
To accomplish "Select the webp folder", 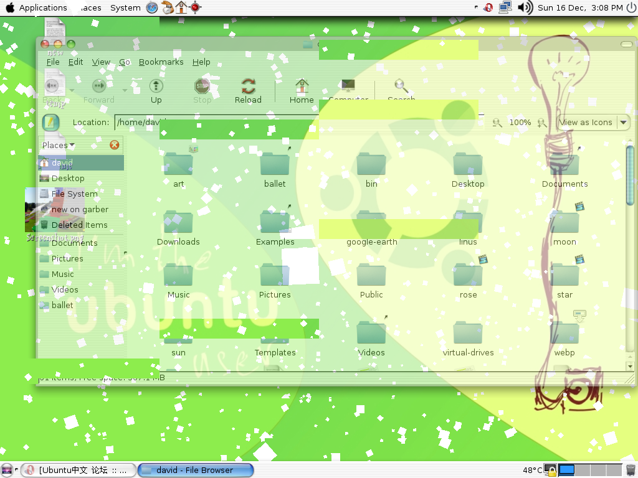I will [x=564, y=339].
